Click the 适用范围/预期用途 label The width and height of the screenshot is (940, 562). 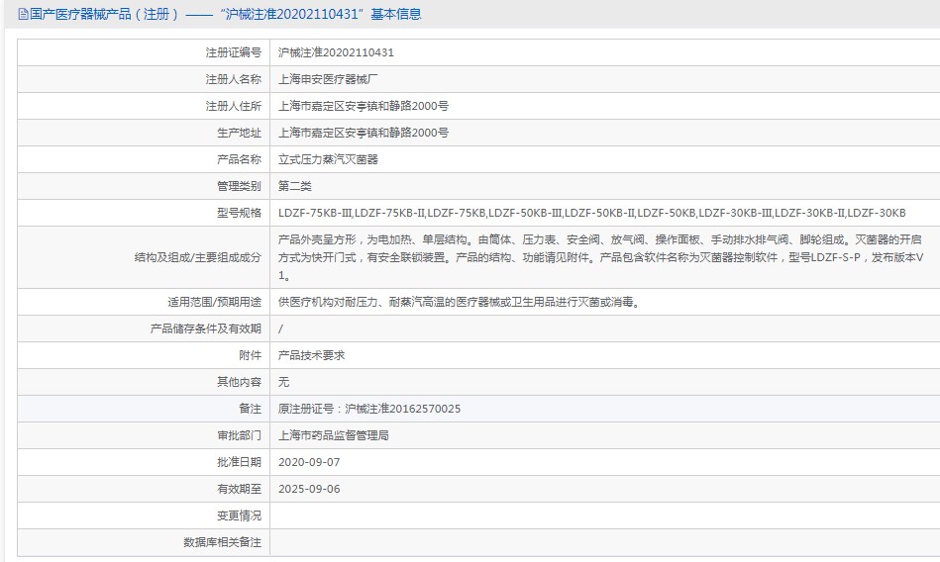click(x=215, y=302)
